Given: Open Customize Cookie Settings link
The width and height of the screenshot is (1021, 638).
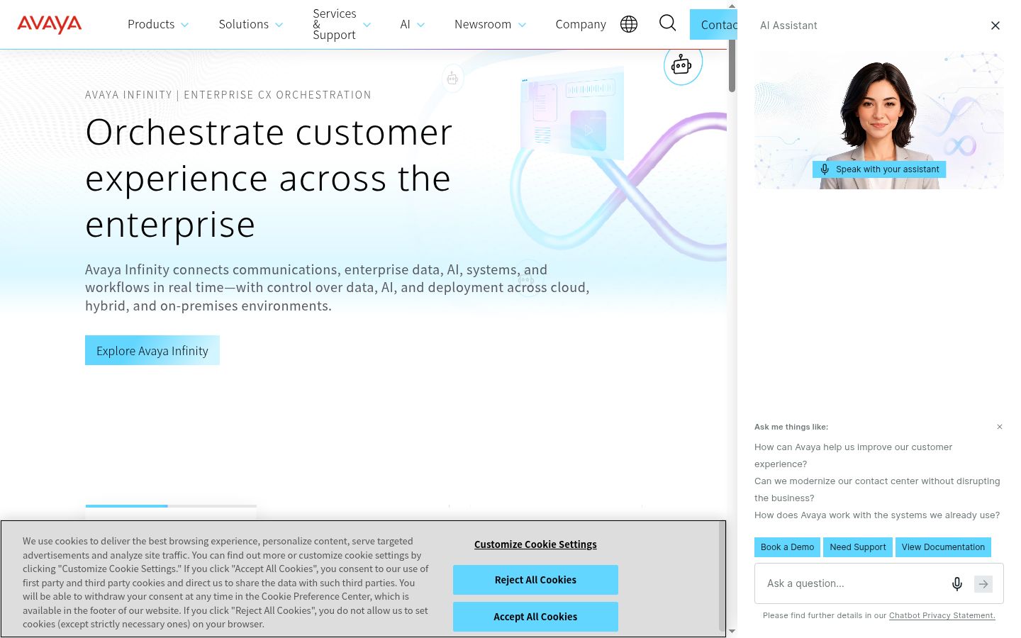Looking at the screenshot, I should point(535,544).
